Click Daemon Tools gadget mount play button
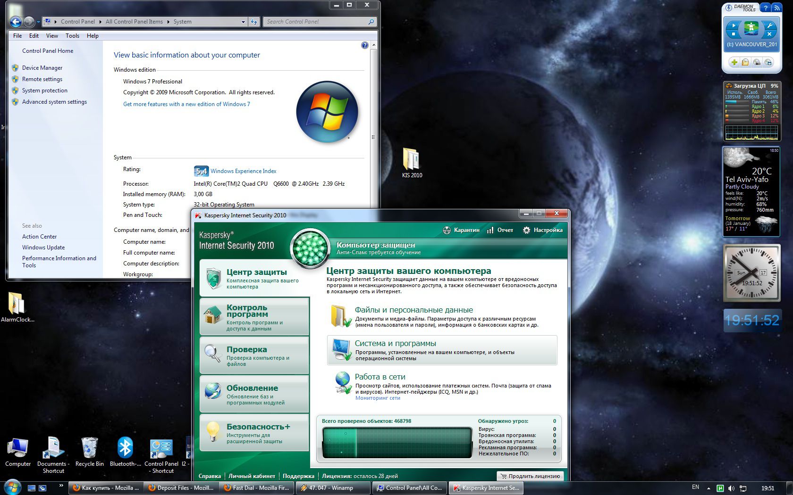Screen dimensions: 793x495 [x=733, y=25]
